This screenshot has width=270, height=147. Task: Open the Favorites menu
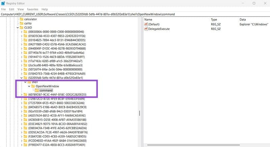pos(33,9)
